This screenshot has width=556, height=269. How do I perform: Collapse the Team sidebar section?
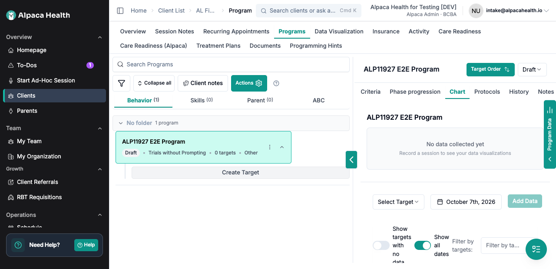(100, 128)
